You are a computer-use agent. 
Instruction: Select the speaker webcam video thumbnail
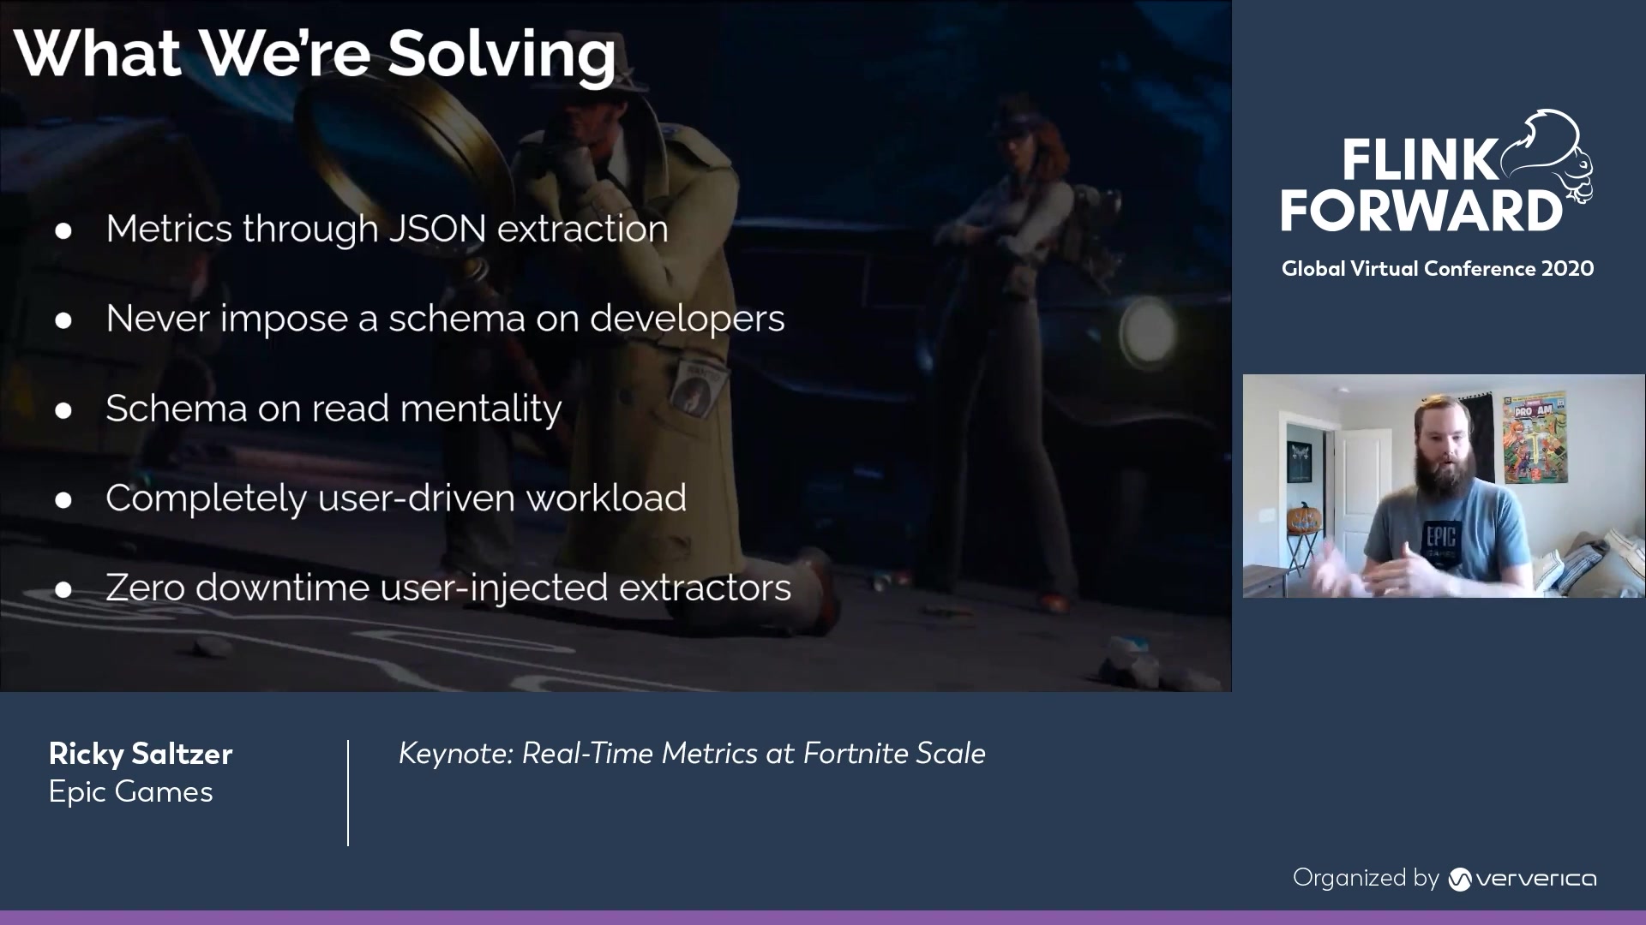(1444, 486)
